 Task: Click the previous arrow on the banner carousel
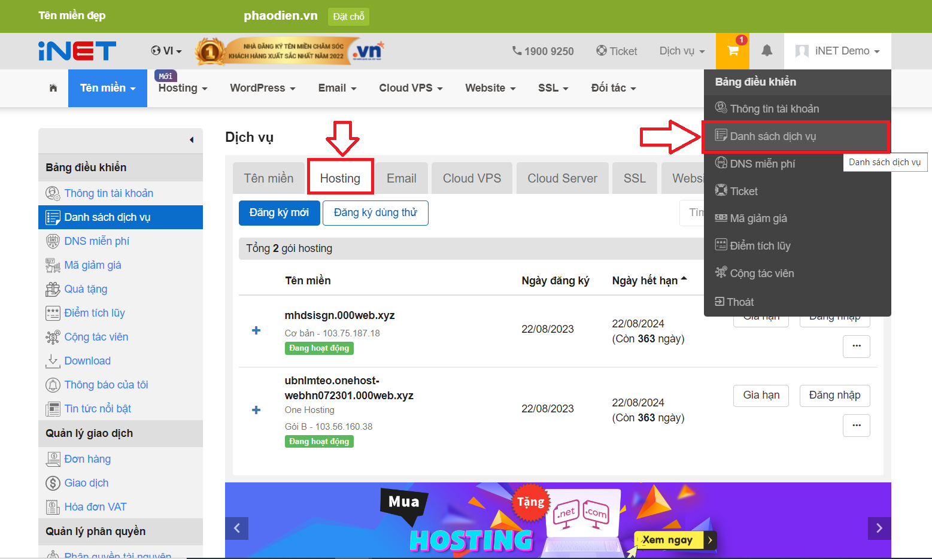point(236,528)
